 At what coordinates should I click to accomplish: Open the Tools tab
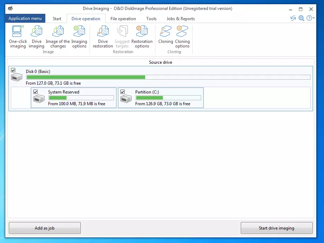click(151, 19)
